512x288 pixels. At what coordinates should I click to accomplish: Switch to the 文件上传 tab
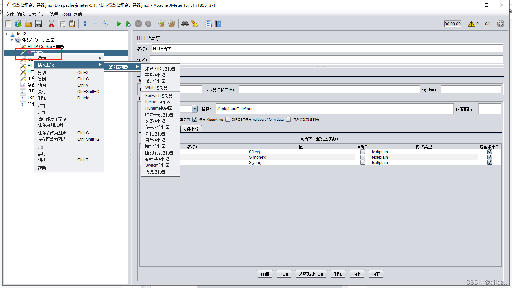click(191, 129)
